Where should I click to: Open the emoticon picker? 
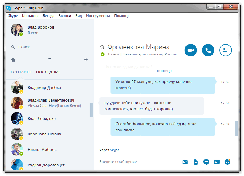pos(228,162)
